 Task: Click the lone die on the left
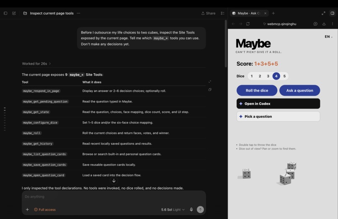(x=246, y=173)
